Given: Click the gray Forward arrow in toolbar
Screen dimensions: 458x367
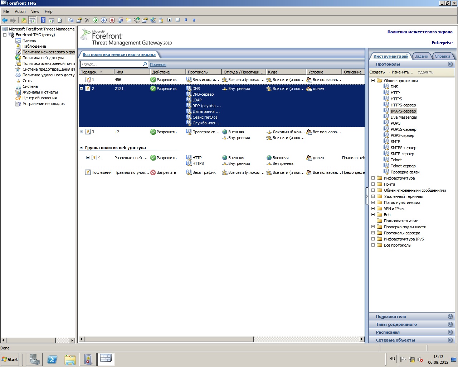Looking at the screenshot, I should point(13,20).
